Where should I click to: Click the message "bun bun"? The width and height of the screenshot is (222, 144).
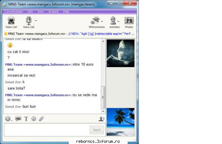(29, 106)
